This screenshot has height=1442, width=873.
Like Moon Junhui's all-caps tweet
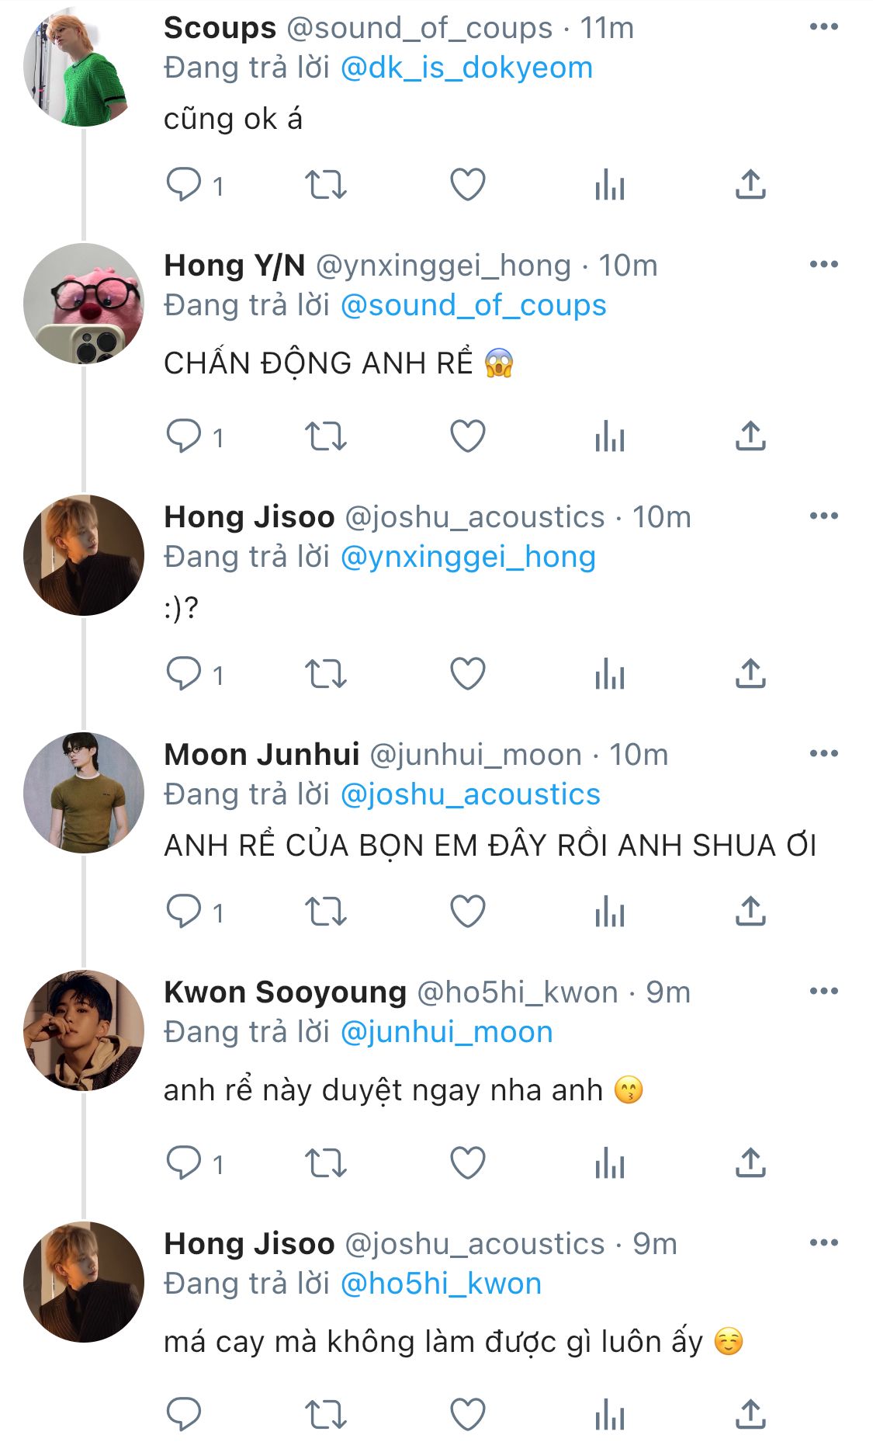(468, 911)
